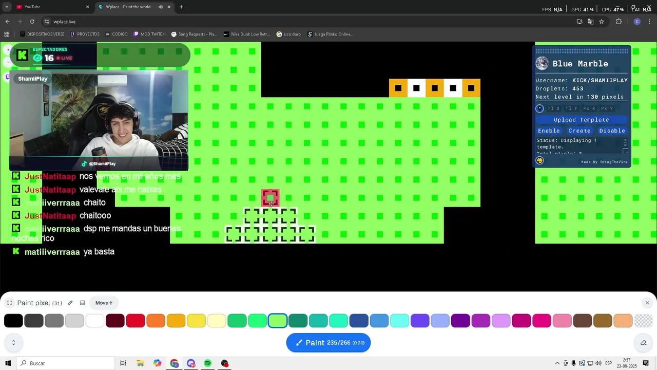Click Disable button in Blue Marble

pos(612,131)
